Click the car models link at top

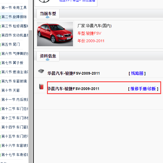click(77, 1)
